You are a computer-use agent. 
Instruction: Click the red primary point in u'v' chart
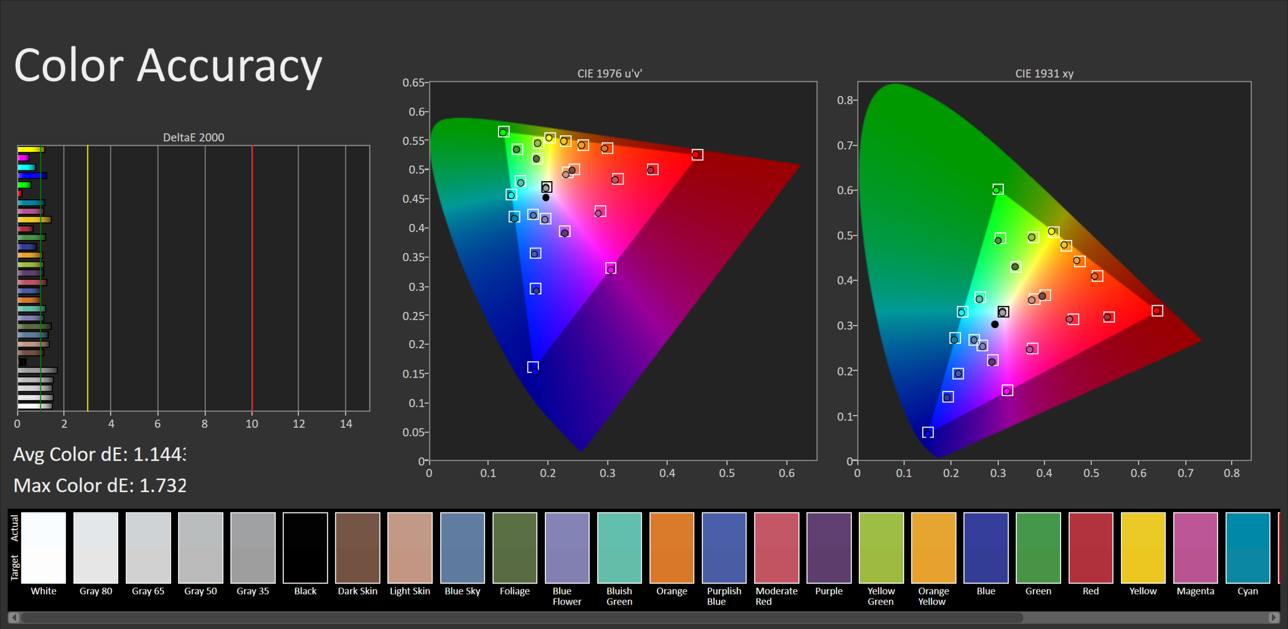click(x=697, y=155)
